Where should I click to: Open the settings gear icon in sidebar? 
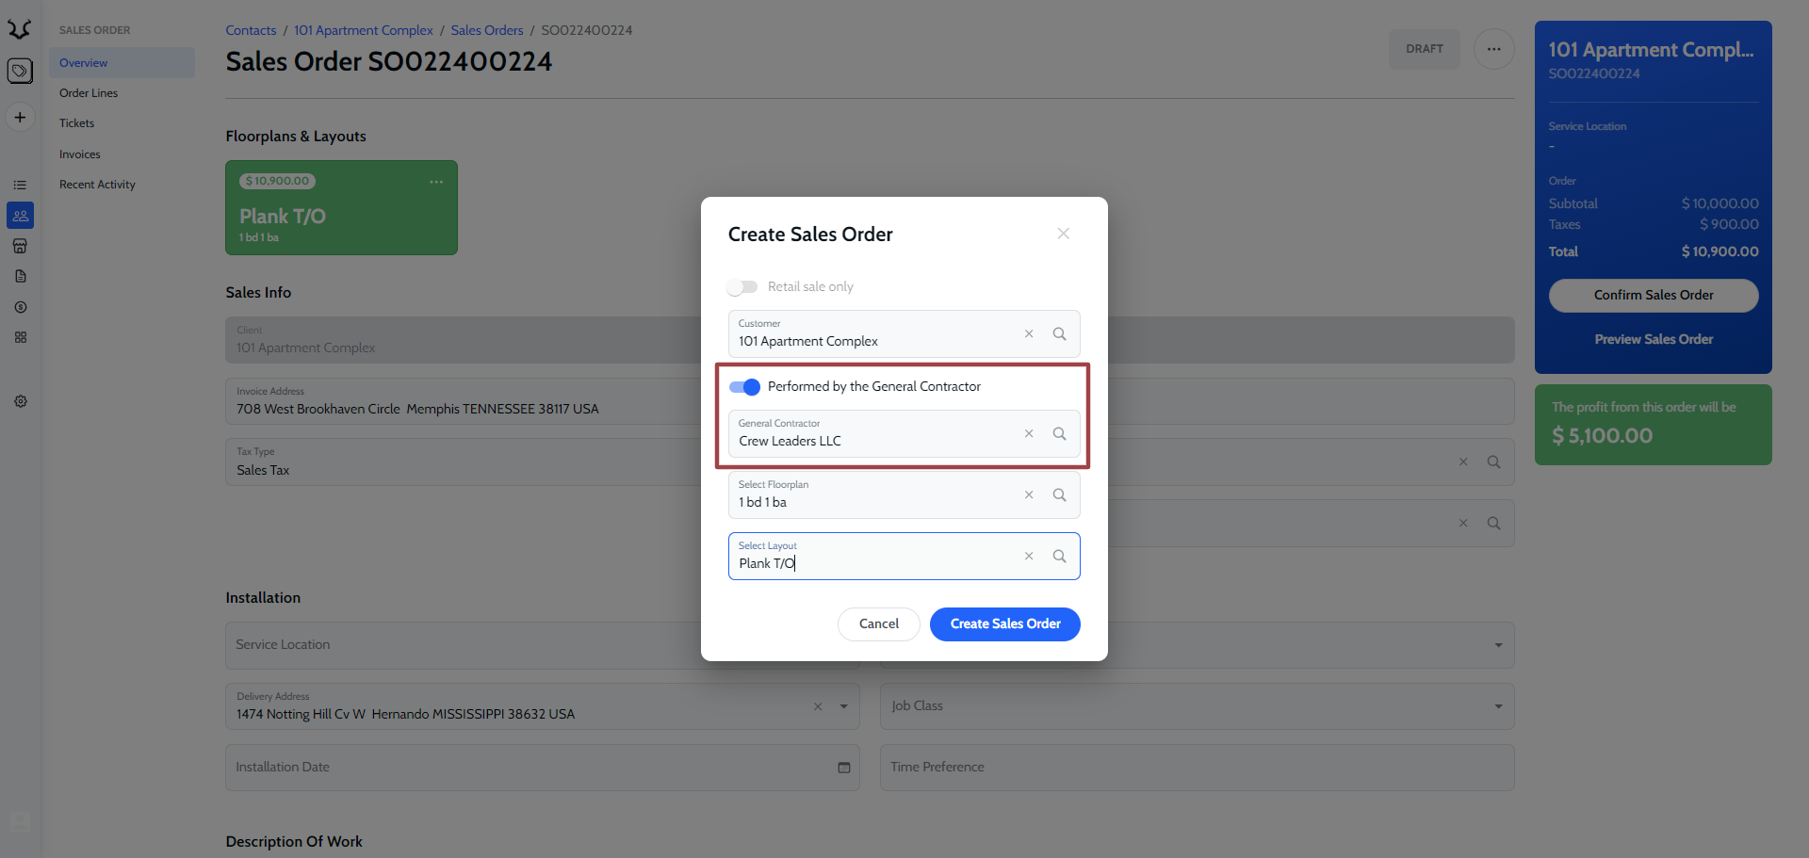click(x=20, y=401)
